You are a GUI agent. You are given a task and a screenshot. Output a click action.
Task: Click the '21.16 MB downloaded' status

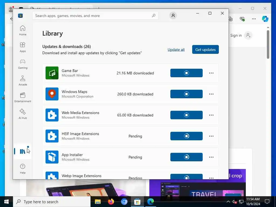pyautogui.click(x=135, y=73)
